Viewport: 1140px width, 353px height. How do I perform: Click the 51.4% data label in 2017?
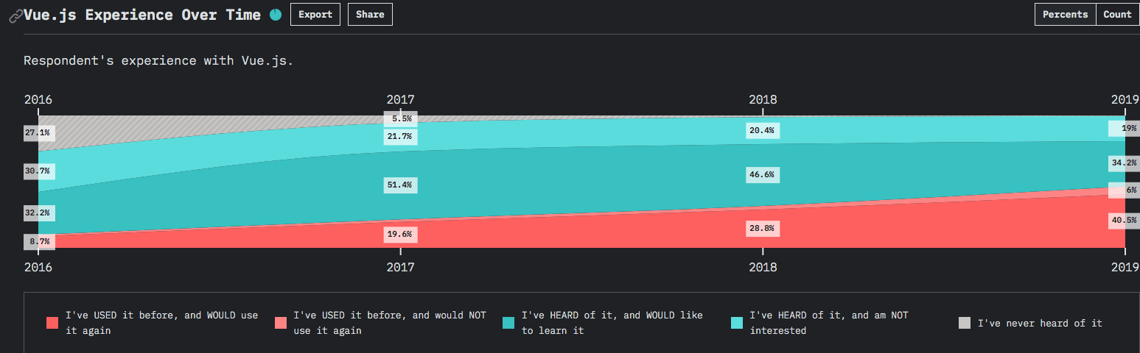400,185
